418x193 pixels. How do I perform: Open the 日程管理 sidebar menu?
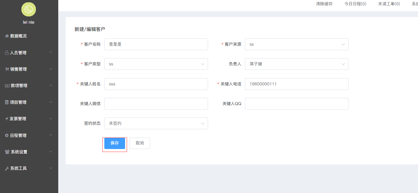point(29,135)
